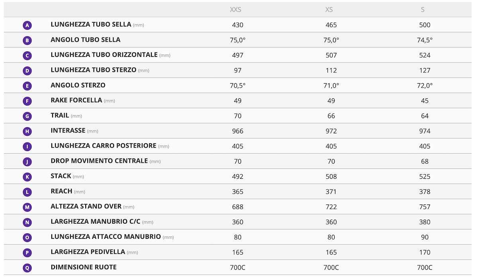Viewport: 478px width, 277px height.
Task: Click the S stand over value 757
Action: click(x=425, y=207)
